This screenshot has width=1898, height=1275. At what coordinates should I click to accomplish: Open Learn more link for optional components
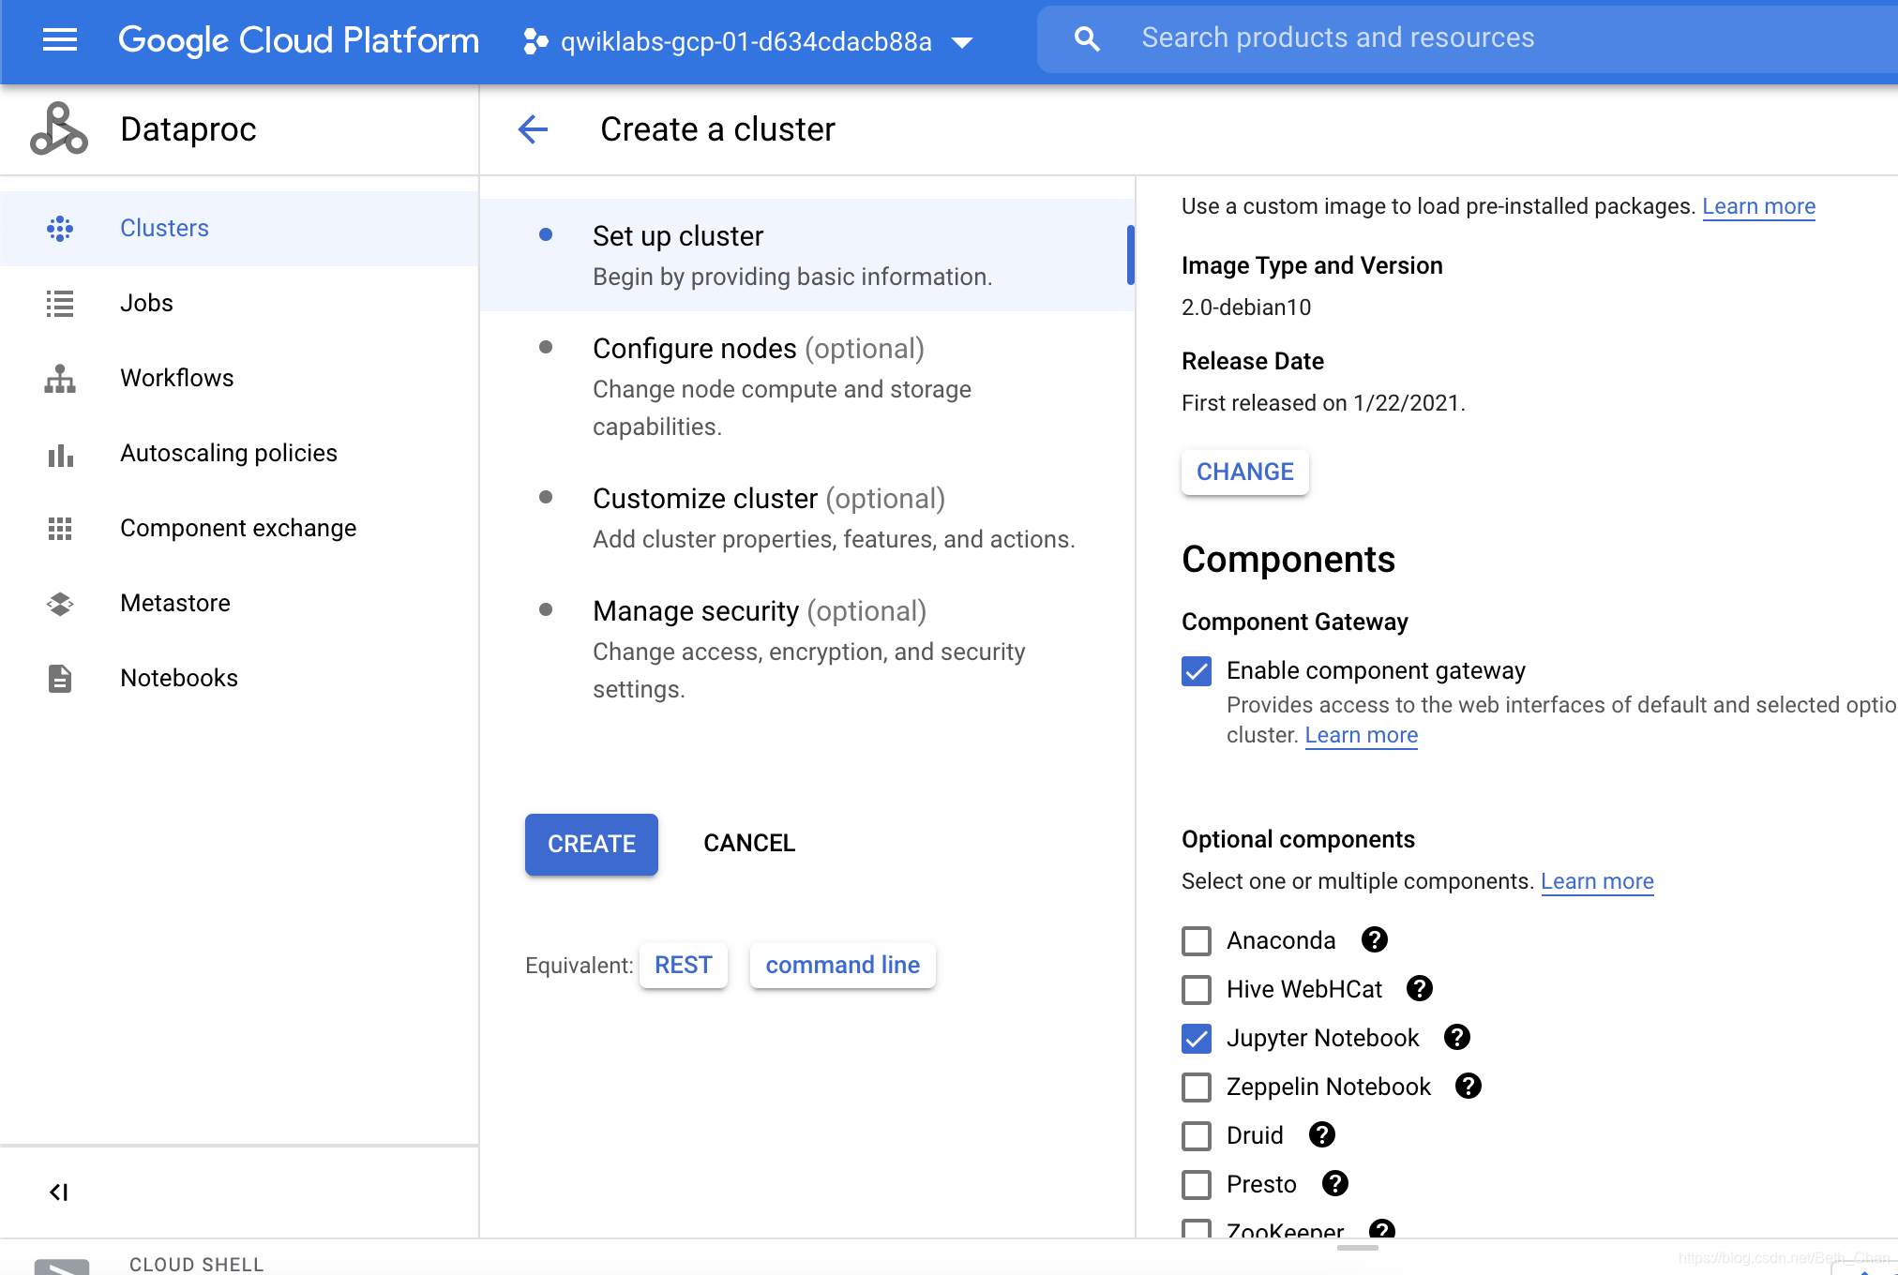(1597, 881)
